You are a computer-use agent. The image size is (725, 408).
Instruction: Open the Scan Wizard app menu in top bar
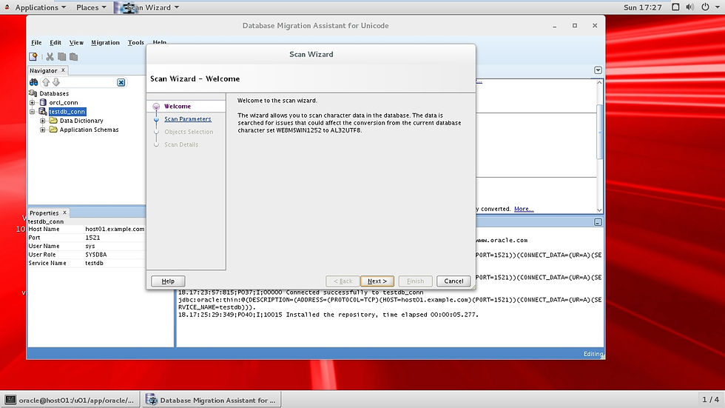click(148, 7)
